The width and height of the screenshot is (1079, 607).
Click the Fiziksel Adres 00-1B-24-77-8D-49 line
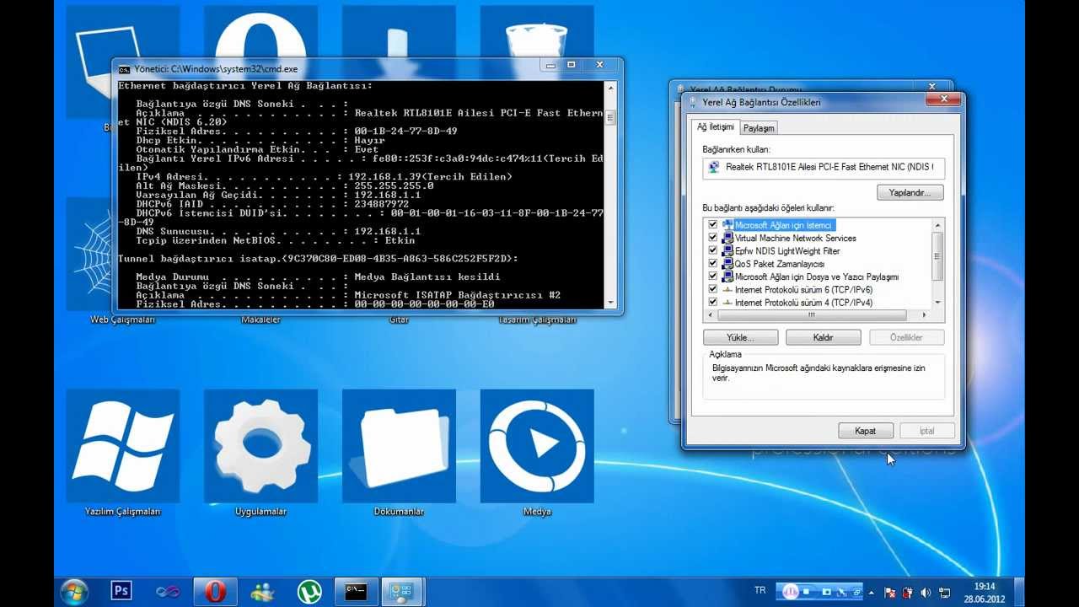click(x=297, y=132)
